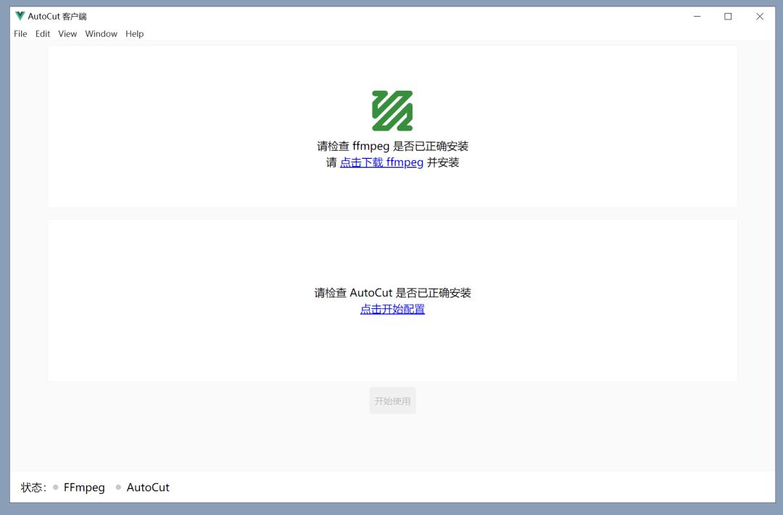Click the FFmpeg text in the status bar
The image size is (783, 515).
[x=84, y=487]
